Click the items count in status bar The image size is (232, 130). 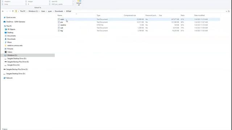[x=5, y=129]
